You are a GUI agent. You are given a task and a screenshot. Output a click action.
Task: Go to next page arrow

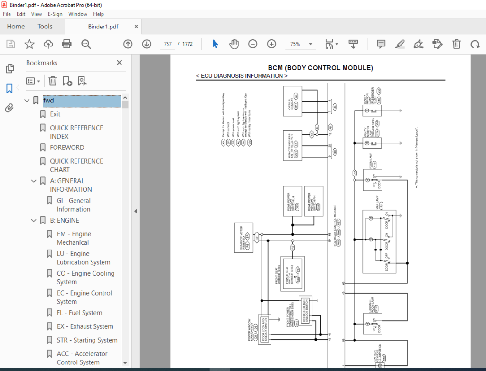pyautogui.click(x=147, y=44)
